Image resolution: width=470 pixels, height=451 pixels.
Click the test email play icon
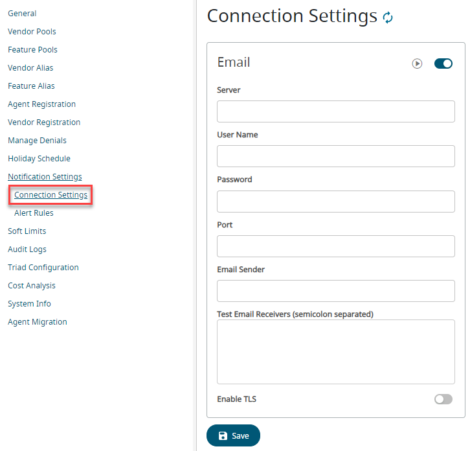coord(418,64)
